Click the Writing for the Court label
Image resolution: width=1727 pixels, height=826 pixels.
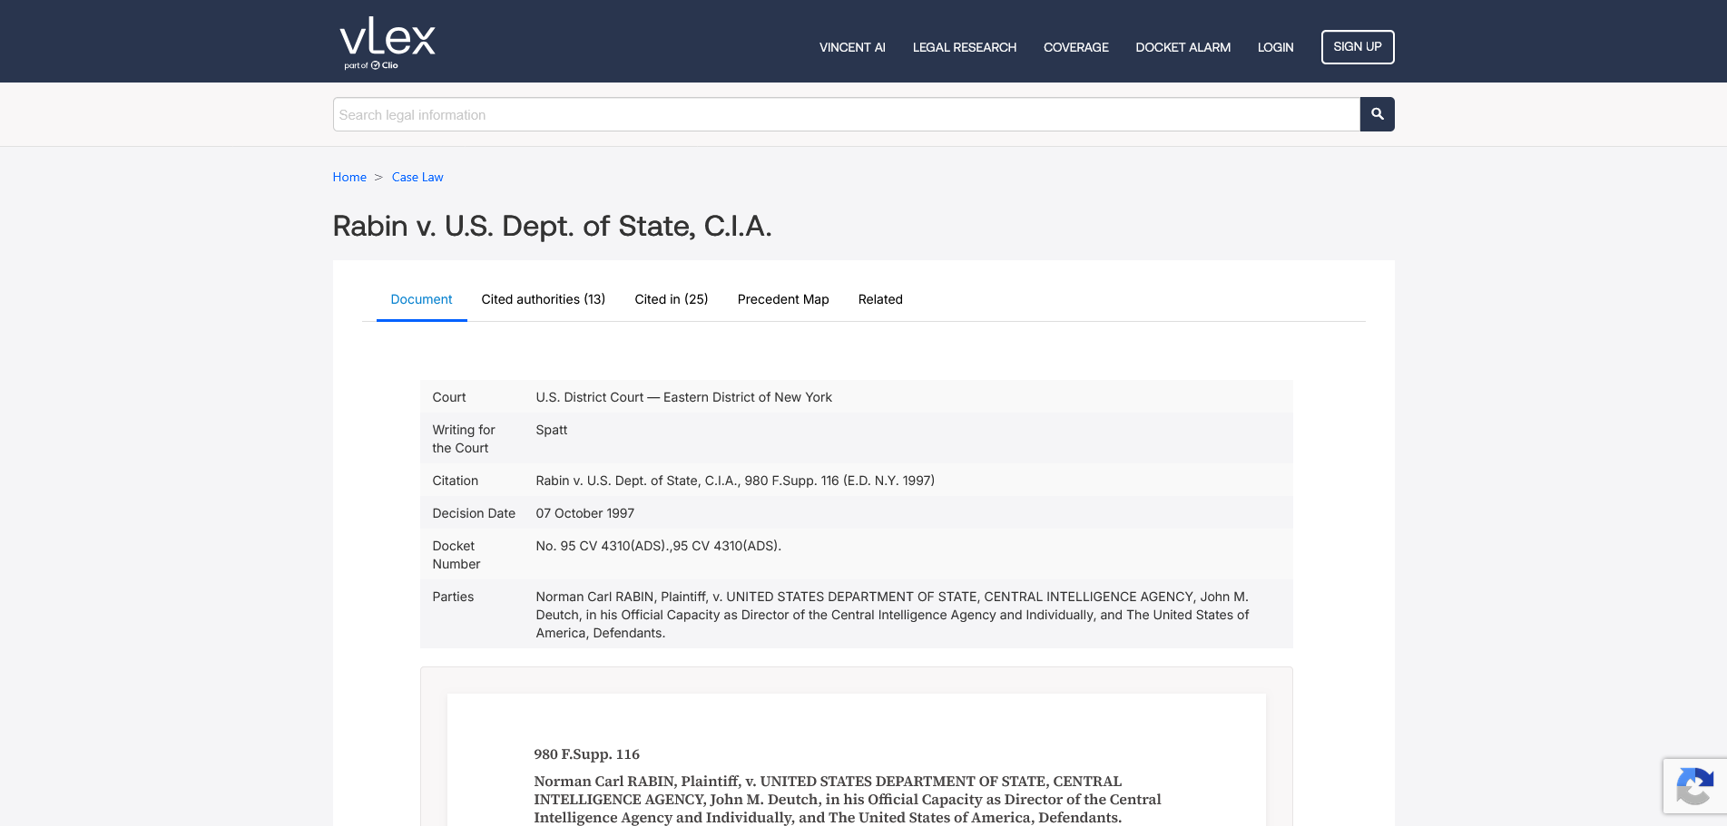point(463,439)
